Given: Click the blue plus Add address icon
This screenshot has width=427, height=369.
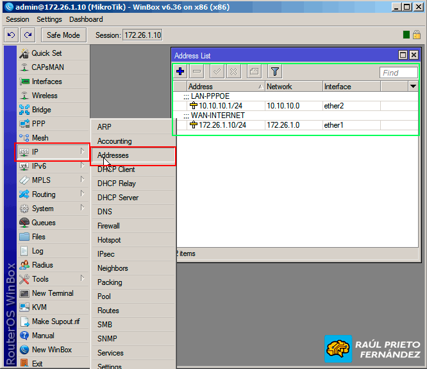Looking at the screenshot, I should click(181, 72).
